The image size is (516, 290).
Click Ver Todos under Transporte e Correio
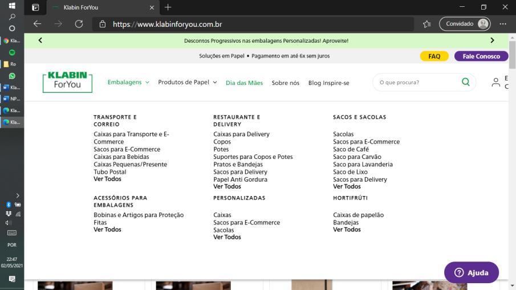click(x=107, y=179)
